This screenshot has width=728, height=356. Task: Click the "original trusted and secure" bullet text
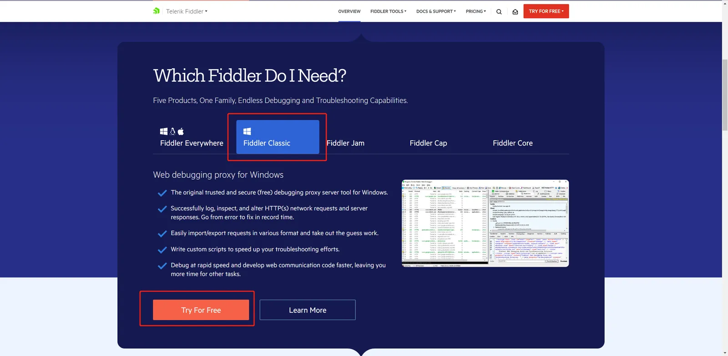tap(279, 192)
